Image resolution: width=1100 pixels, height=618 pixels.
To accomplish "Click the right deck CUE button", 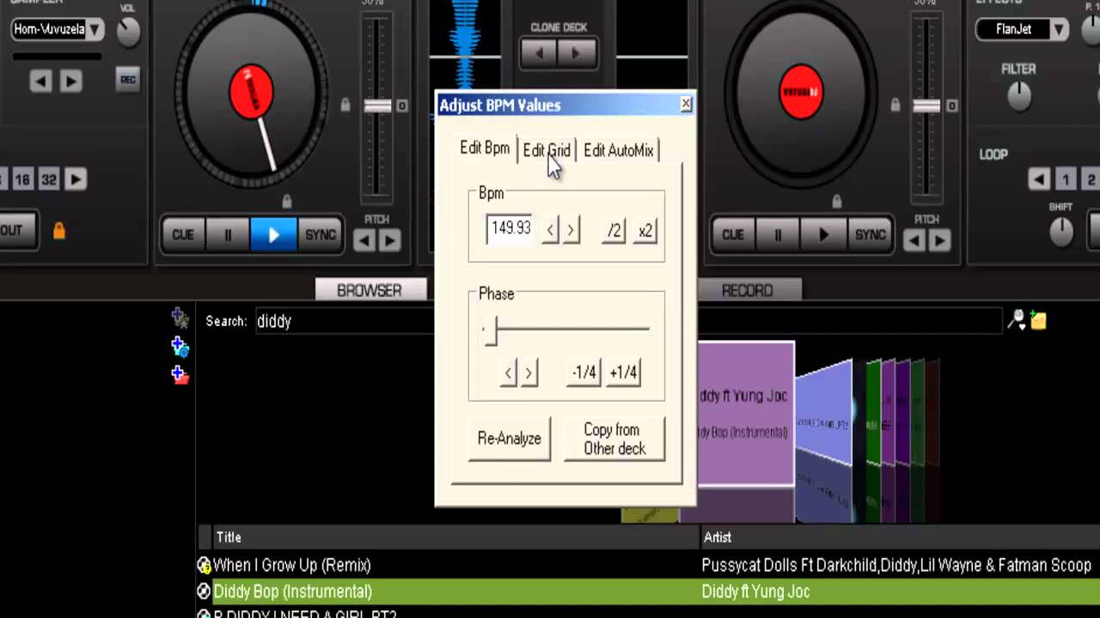I will coord(732,234).
